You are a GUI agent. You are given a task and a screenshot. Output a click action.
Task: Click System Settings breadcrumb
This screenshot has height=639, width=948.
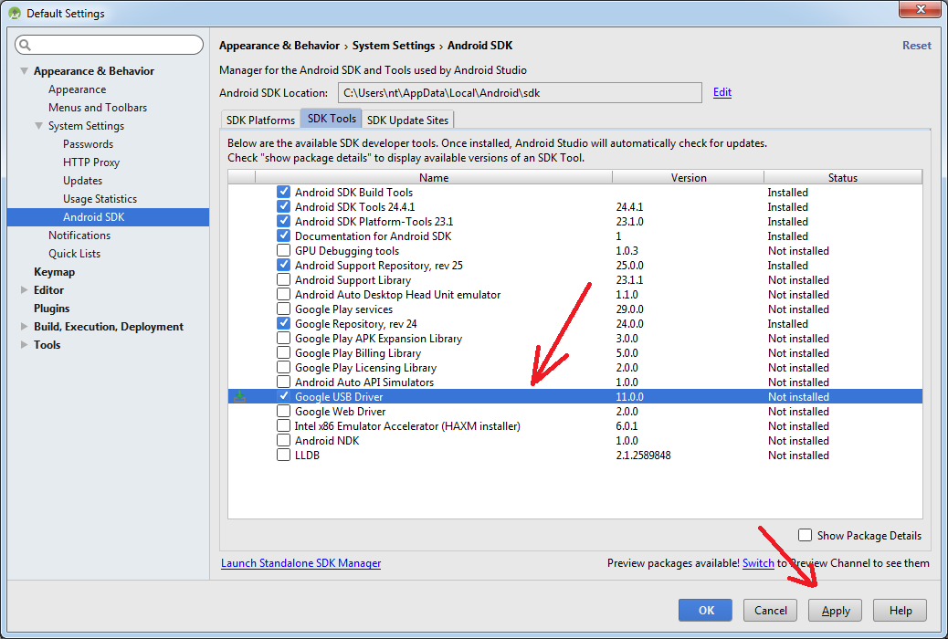pyautogui.click(x=394, y=46)
